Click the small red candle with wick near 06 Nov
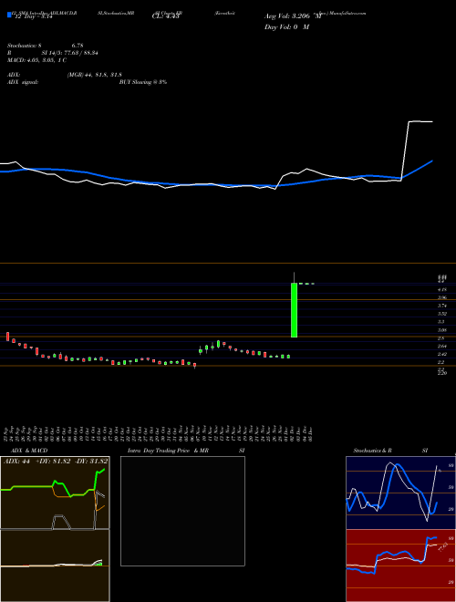Image resolution: width=456 pixels, height=602 pixels. [194, 365]
